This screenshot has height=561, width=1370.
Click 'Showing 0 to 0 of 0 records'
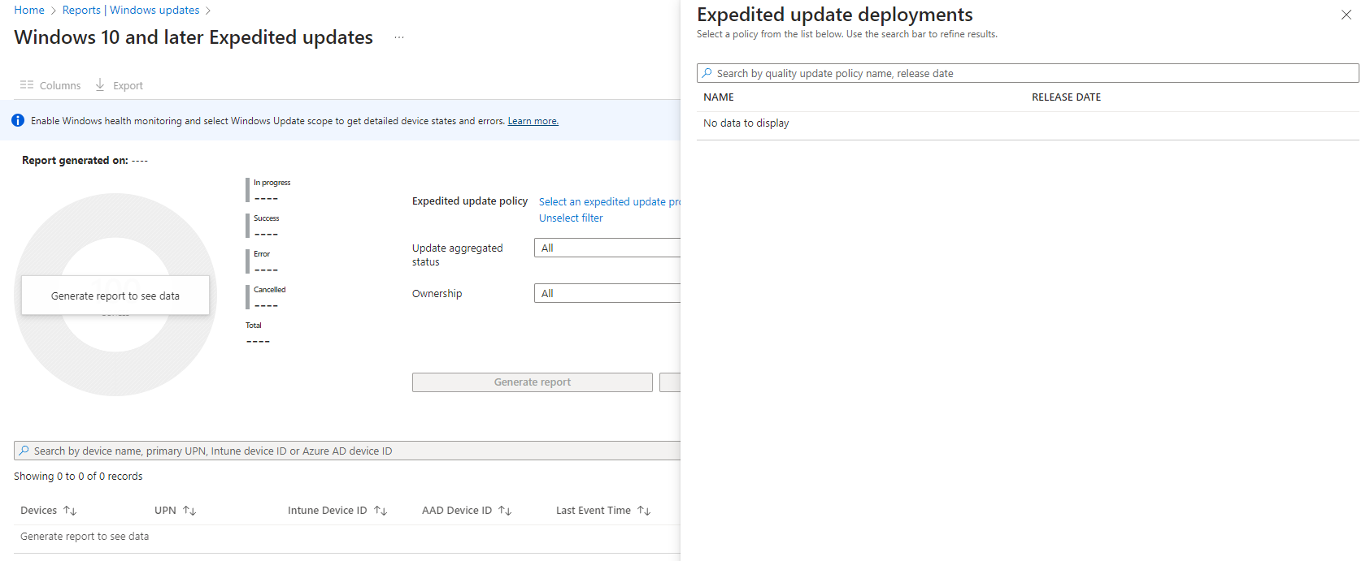(78, 477)
